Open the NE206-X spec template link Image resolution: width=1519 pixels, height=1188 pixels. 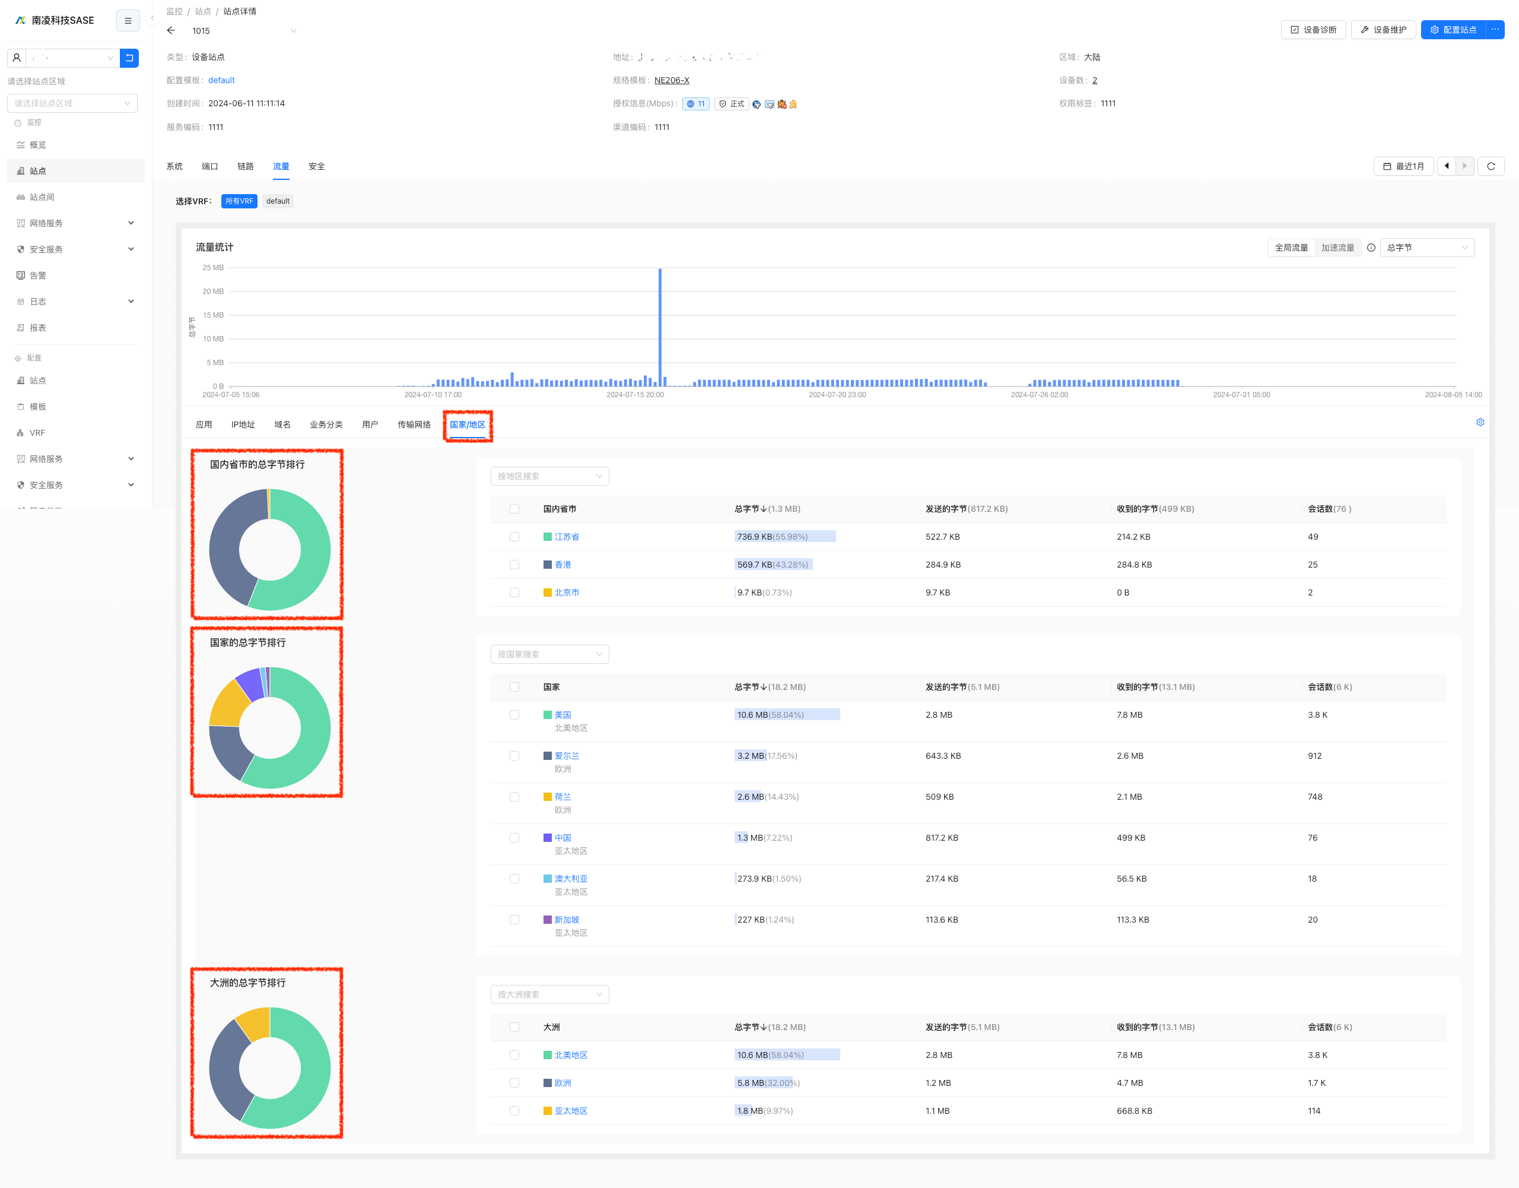(672, 80)
